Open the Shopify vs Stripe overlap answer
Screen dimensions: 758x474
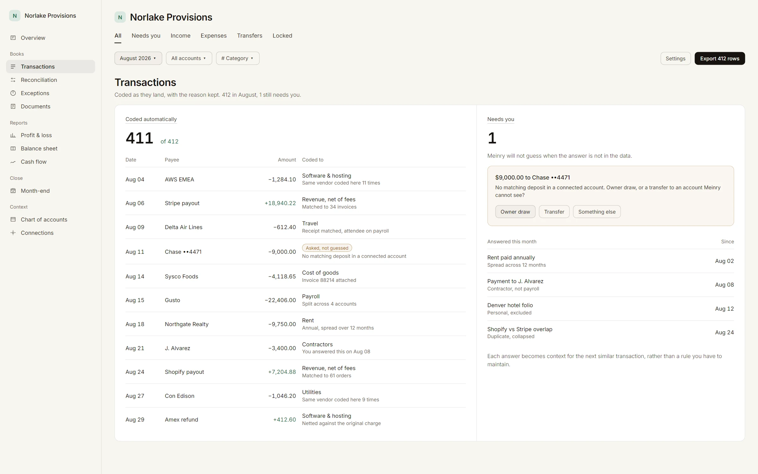(611, 332)
